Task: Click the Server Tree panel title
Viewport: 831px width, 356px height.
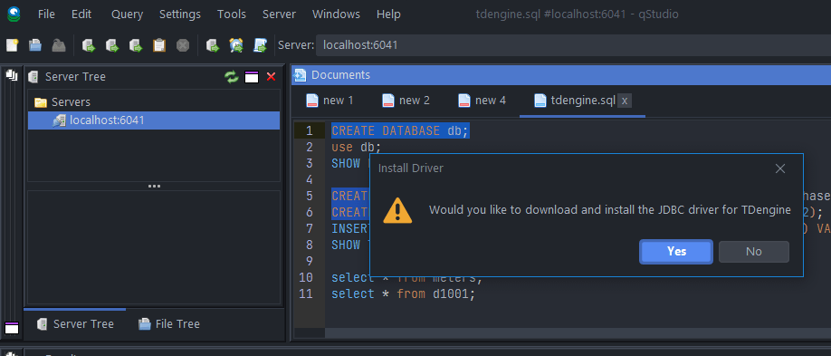Action: [75, 77]
